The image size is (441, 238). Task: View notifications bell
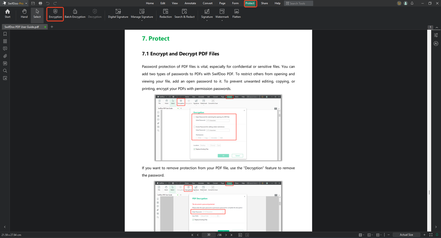pos(412,3)
